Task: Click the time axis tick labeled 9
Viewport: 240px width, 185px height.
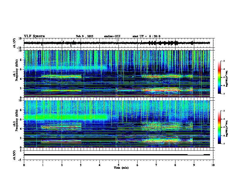Action: click(x=194, y=165)
